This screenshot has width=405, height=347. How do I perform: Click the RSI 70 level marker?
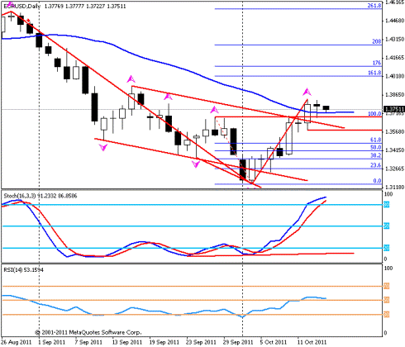tap(387, 287)
